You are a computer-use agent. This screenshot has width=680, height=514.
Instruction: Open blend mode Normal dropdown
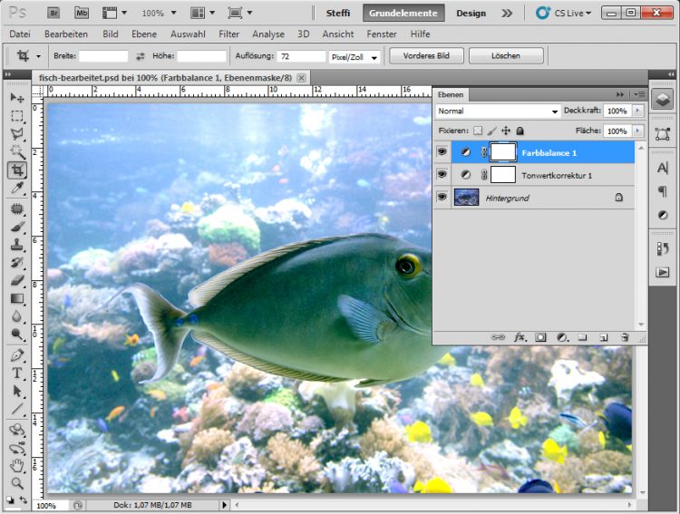pyautogui.click(x=498, y=111)
